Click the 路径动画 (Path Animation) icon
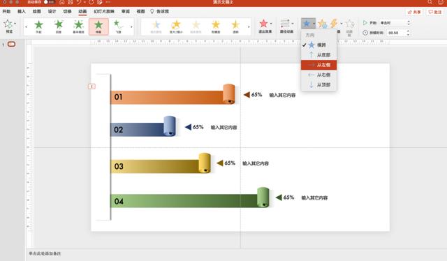Image resolution: width=447 pixels, height=261 pixels. coord(285,24)
